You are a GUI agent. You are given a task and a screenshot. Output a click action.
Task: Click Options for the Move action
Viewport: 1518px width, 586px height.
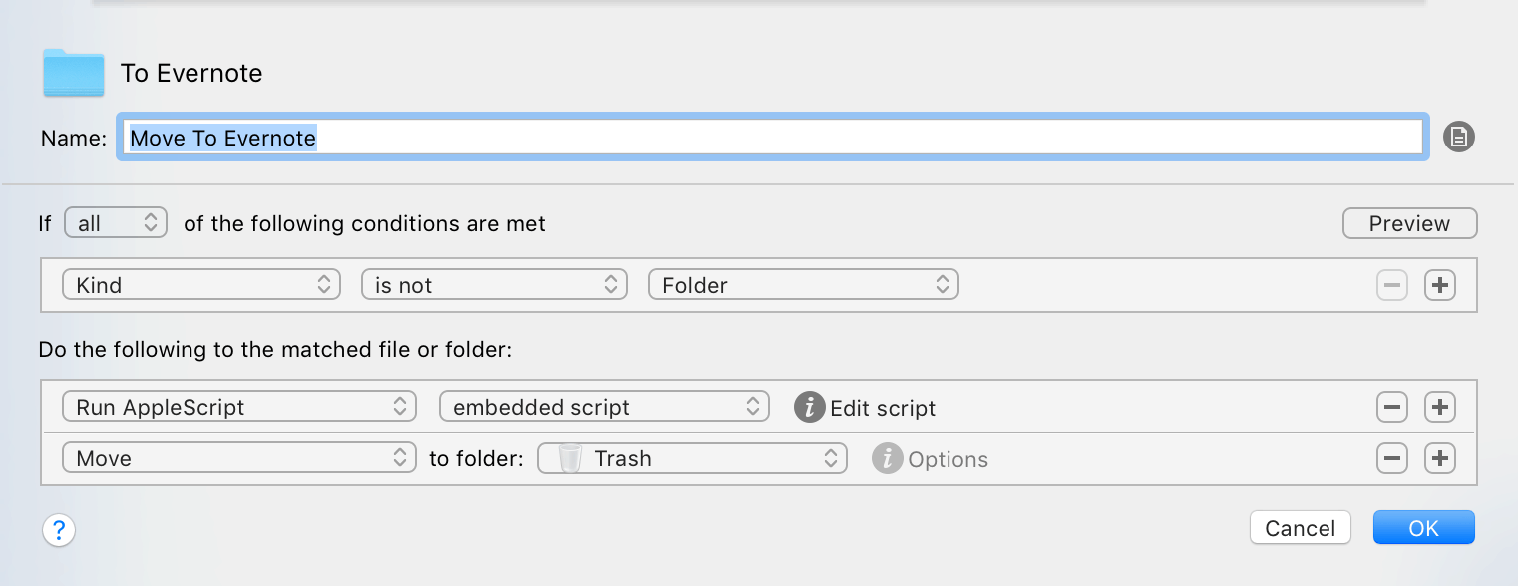pos(948,459)
